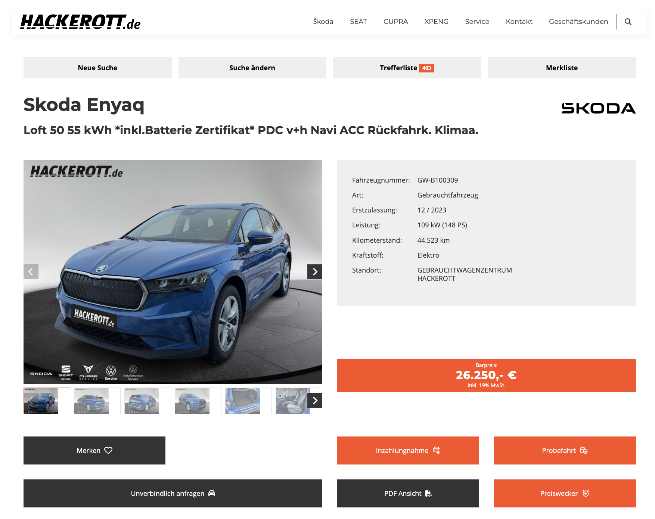Open the Škoda menu in navigation
This screenshot has width=655, height=519.
(x=323, y=22)
